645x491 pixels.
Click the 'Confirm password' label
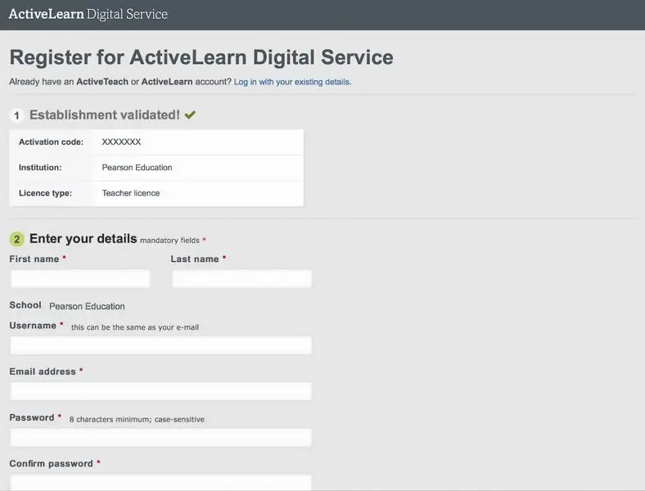(x=51, y=463)
